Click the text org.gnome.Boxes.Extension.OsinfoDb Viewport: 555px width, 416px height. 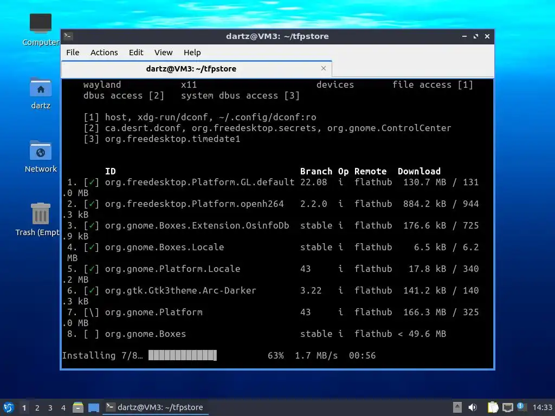point(197,225)
